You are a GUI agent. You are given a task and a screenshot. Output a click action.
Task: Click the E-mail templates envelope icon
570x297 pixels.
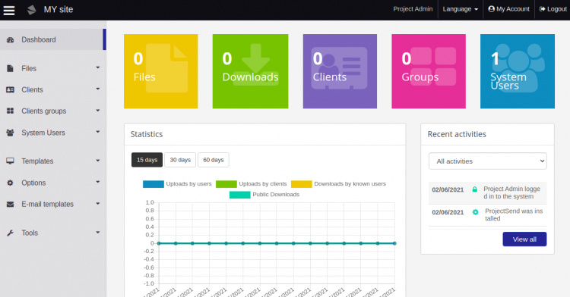10,205
